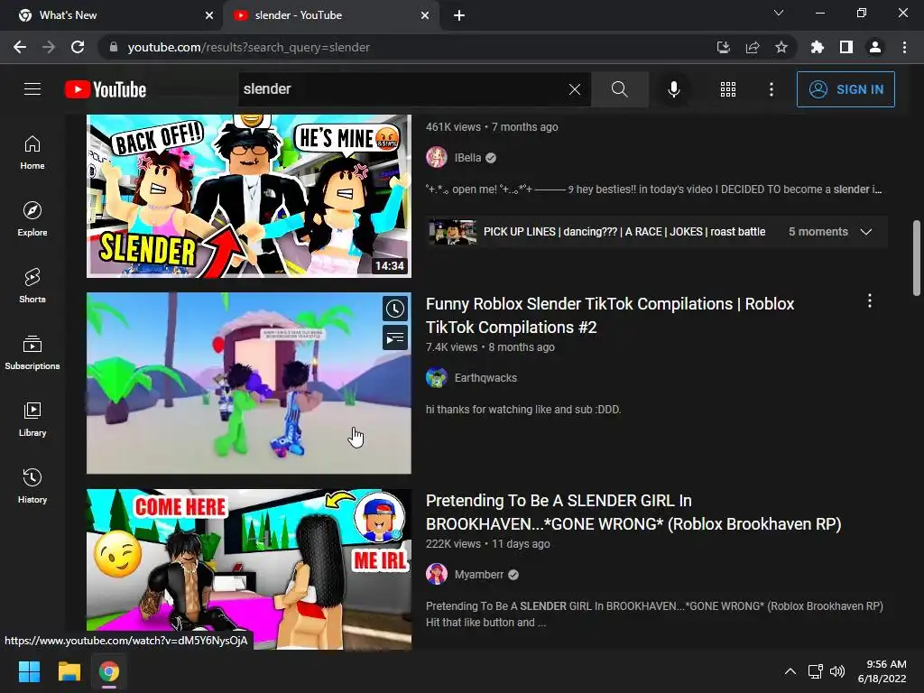Share this page from the address bar
The image size is (924, 693).
(752, 47)
